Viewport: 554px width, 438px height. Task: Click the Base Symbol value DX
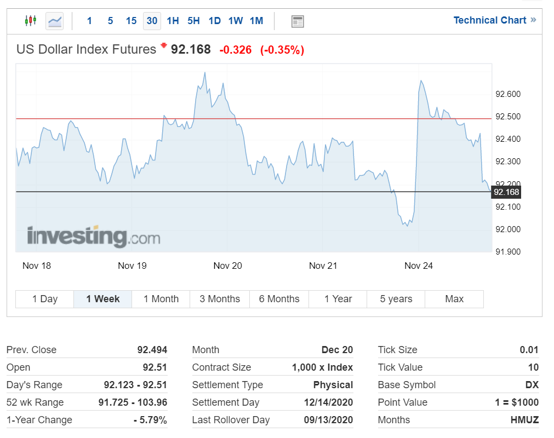[x=532, y=385]
